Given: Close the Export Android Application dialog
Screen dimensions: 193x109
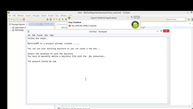Looking at the screenshot, I should [137, 17].
